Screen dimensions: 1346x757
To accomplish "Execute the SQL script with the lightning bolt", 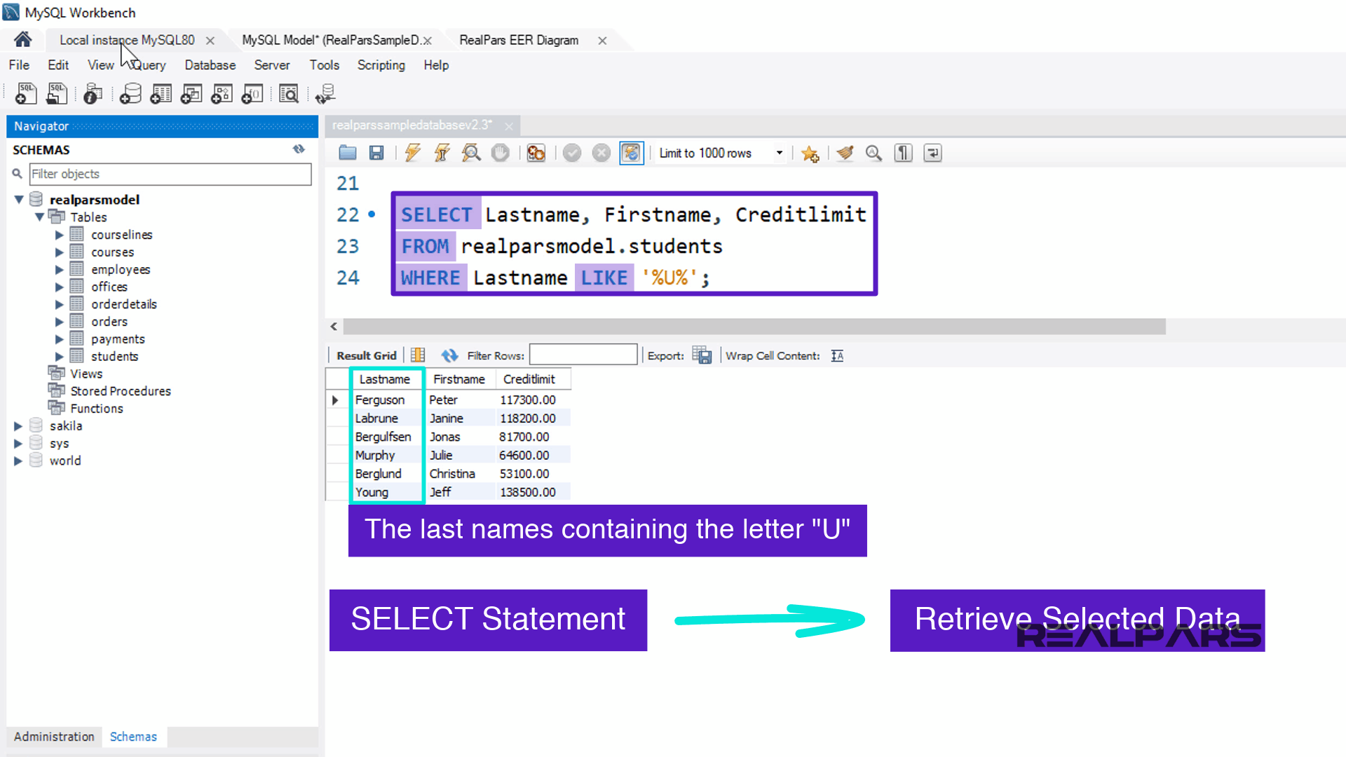I will pos(412,153).
